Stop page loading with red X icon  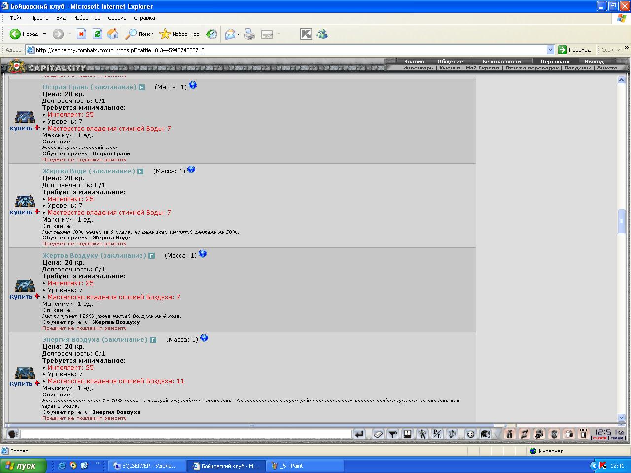[x=82, y=34]
